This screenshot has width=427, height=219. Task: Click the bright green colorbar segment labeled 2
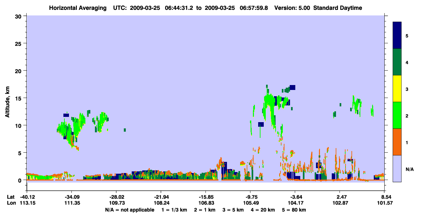[x=397, y=115]
